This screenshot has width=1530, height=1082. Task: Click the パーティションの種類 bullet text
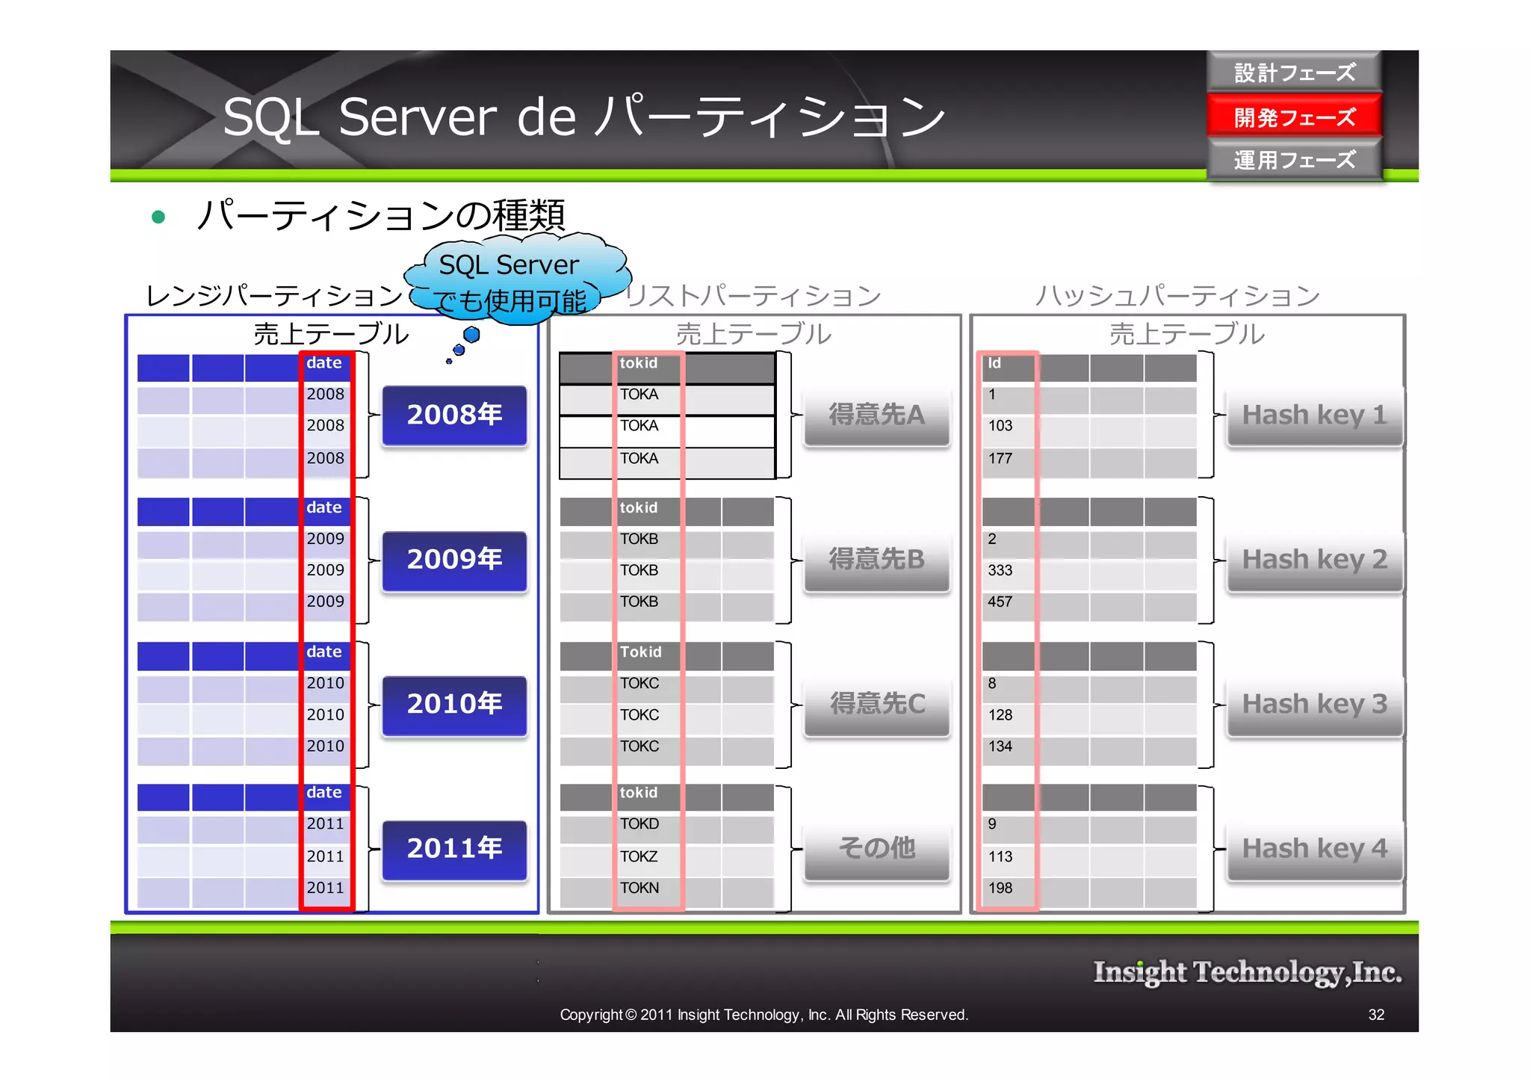point(381,215)
